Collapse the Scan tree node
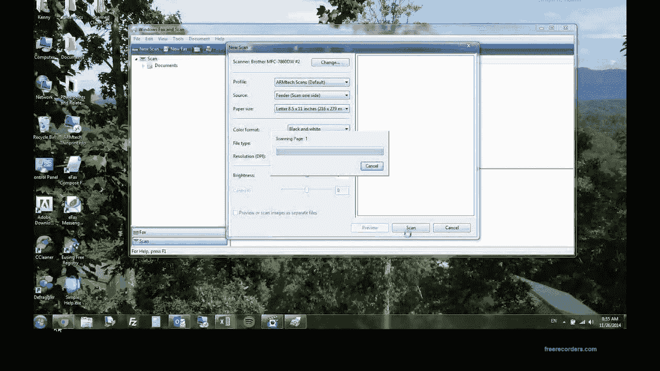The height and width of the screenshot is (371, 660). click(x=136, y=59)
